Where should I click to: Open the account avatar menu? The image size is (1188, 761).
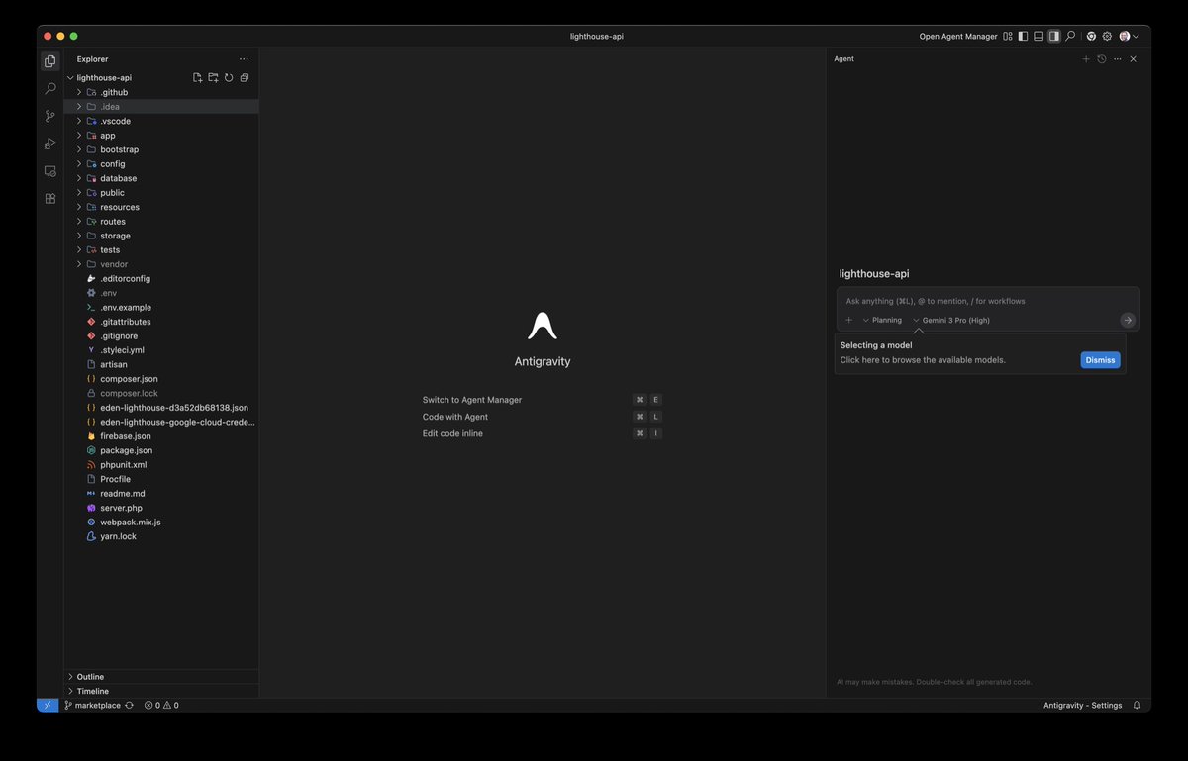[1129, 36]
